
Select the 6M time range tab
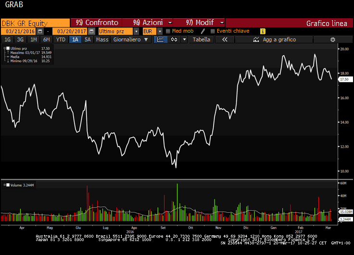point(46,39)
